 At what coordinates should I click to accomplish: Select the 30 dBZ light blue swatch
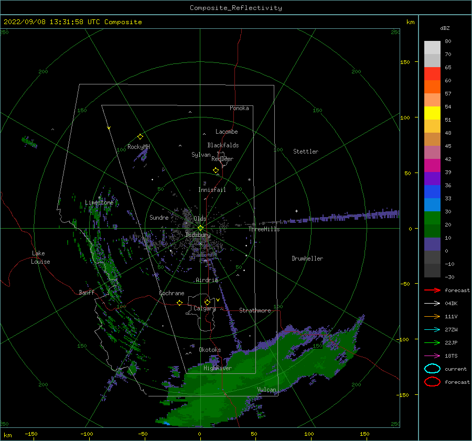point(432,205)
